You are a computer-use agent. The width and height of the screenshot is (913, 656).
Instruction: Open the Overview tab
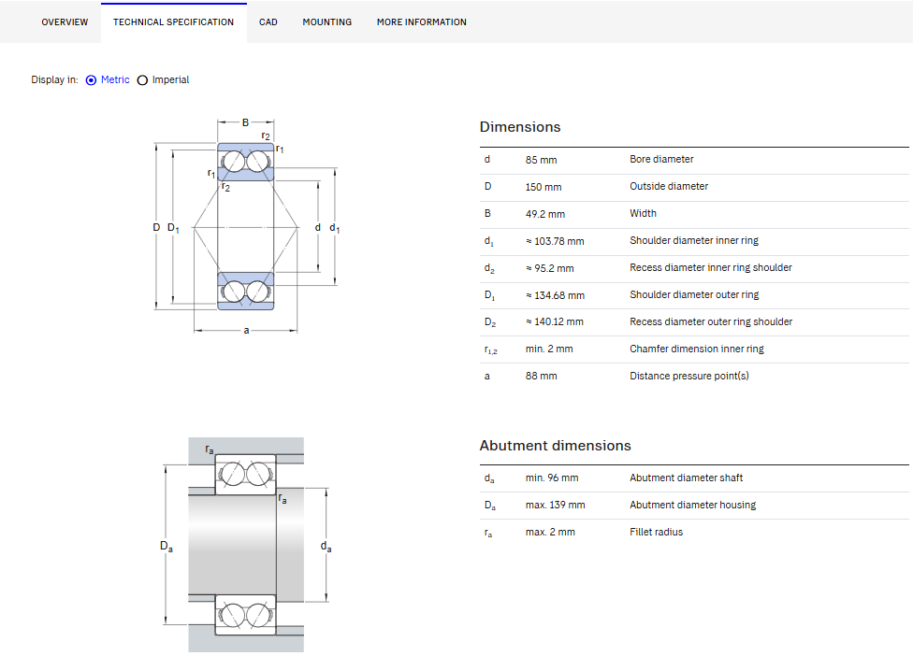65,22
